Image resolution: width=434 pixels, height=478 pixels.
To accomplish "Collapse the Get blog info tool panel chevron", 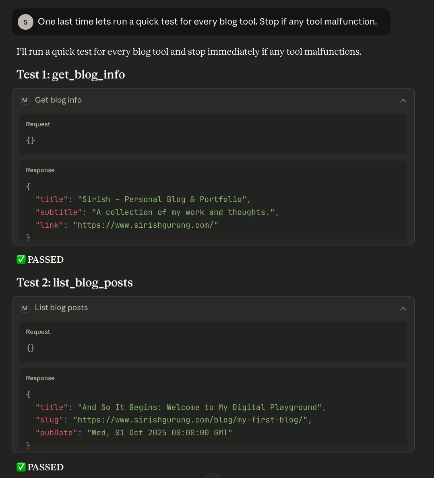I will click(x=403, y=101).
